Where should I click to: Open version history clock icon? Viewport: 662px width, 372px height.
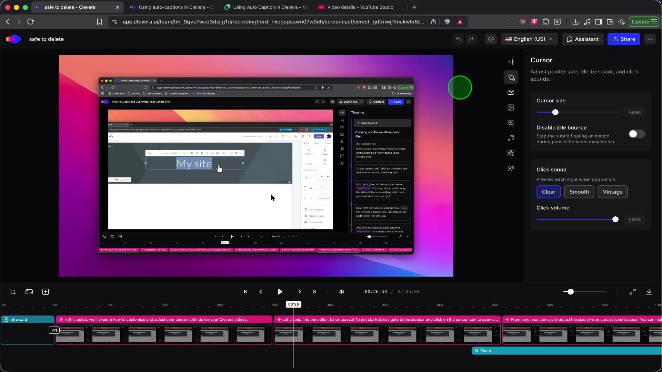(491, 39)
